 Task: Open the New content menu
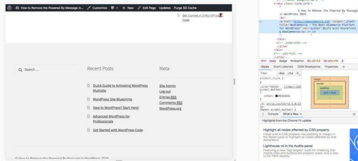tap(128, 8)
